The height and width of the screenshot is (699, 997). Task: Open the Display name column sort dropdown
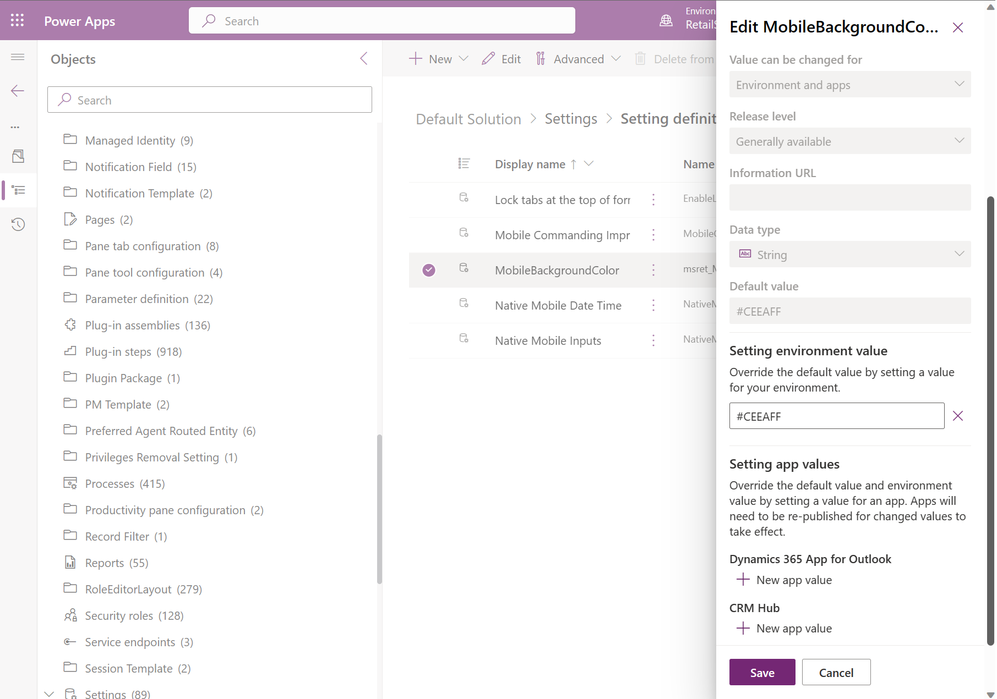[589, 163]
